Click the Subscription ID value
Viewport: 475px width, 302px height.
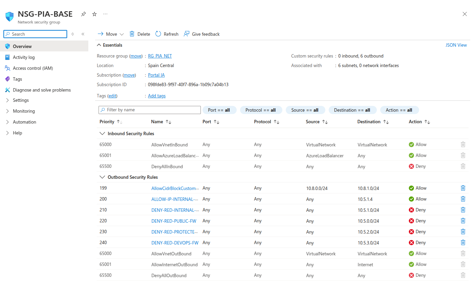(188, 84)
